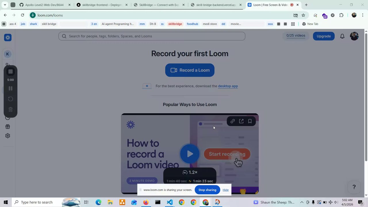Open the 'job' bookmark
The width and height of the screenshot is (368, 207).
pos(23,24)
